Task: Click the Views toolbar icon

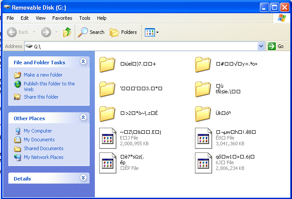Action: click(150, 32)
